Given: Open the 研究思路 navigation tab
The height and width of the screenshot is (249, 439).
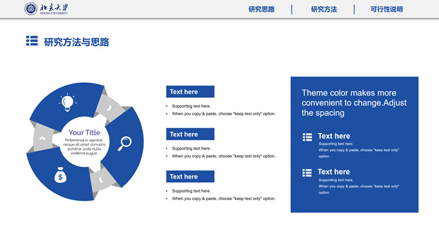Looking at the screenshot, I should pyautogui.click(x=261, y=9).
